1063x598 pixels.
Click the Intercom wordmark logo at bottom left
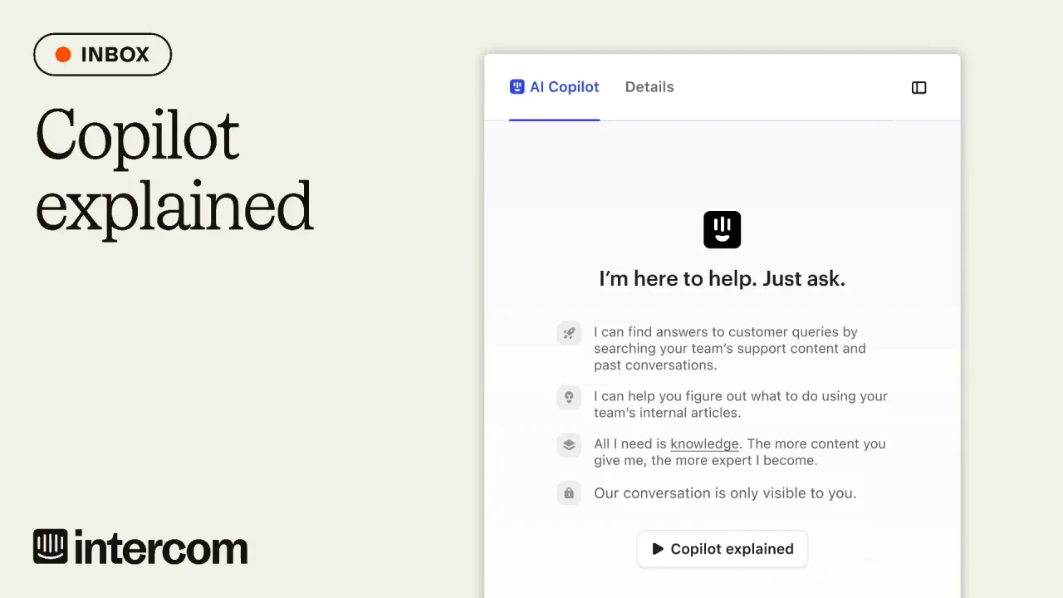[x=140, y=547]
